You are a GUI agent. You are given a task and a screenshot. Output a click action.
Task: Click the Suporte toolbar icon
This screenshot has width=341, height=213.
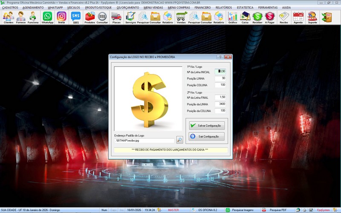[x=312, y=17]
